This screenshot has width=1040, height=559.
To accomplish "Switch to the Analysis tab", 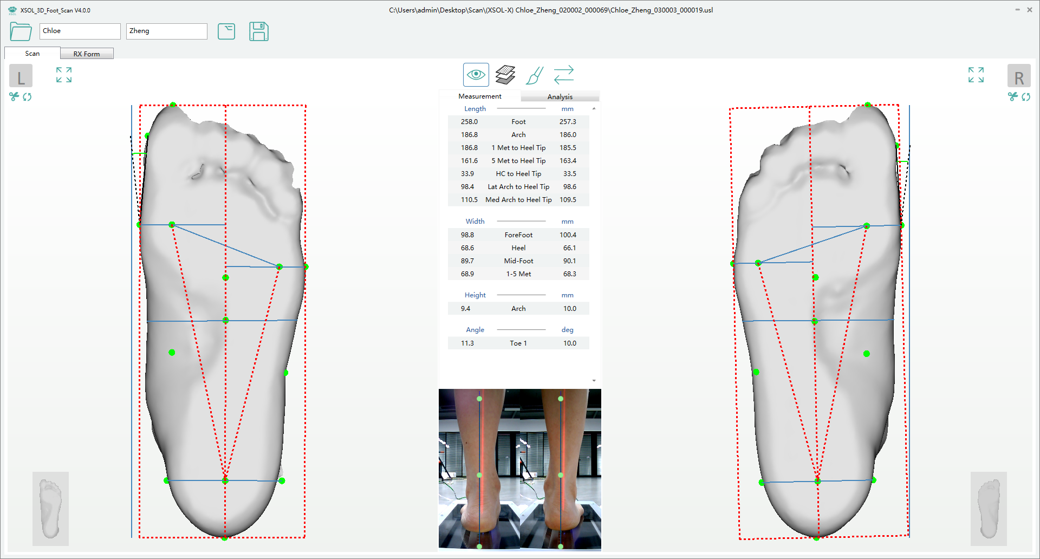I will [x=560, y=96].
